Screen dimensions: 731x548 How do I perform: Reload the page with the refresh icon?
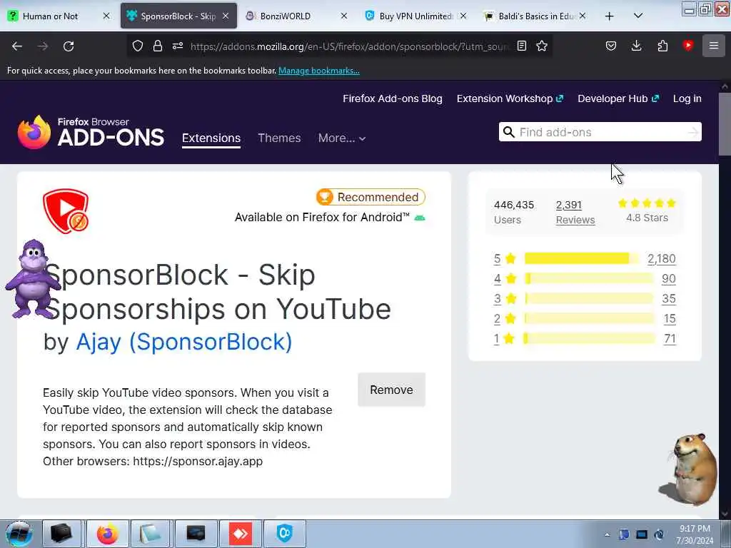pyautogui.click(x=69, y=46)
